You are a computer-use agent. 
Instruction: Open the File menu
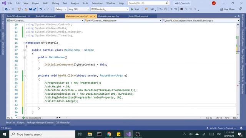pyautogui.click(x=10, y=3)
